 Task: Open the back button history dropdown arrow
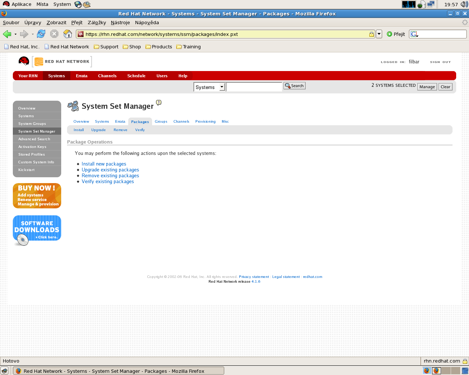click(15, 34)
